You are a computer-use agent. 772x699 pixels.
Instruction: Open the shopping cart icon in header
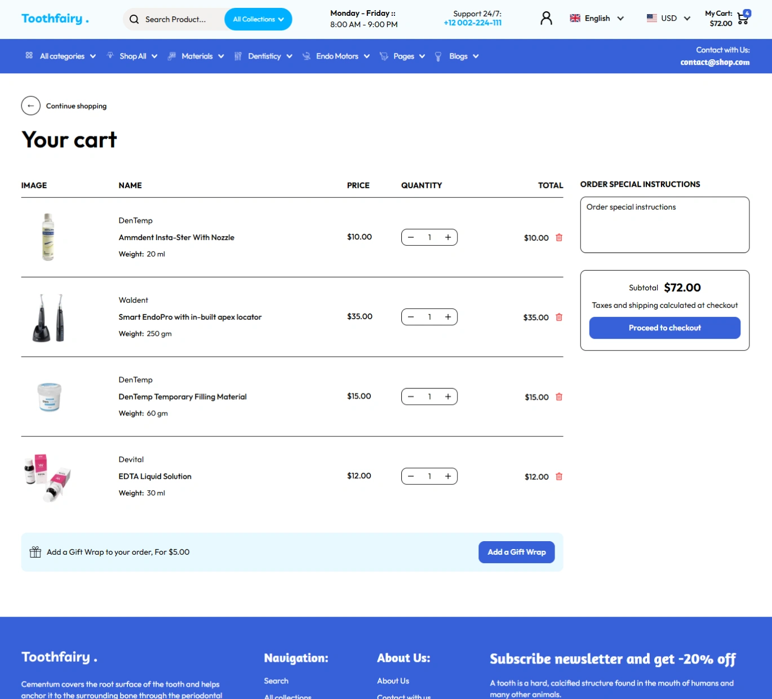click(743, 17)
